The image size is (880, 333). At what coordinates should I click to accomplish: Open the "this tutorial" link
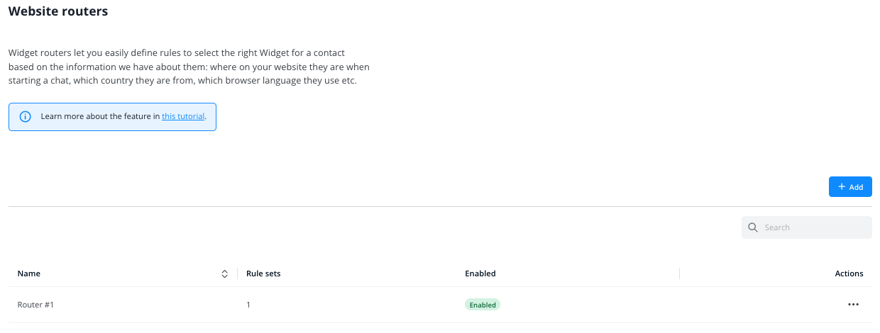(183, 116)
